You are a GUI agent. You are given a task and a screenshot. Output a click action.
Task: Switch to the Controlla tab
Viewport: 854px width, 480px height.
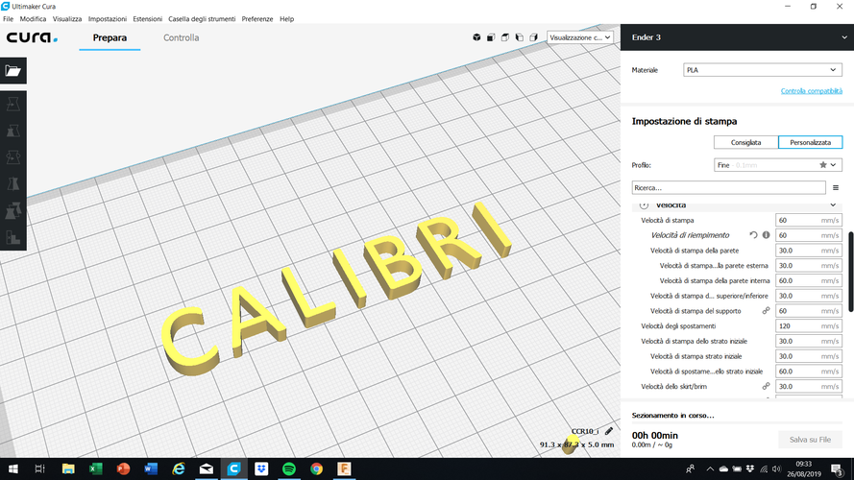[x=181, y=37]
